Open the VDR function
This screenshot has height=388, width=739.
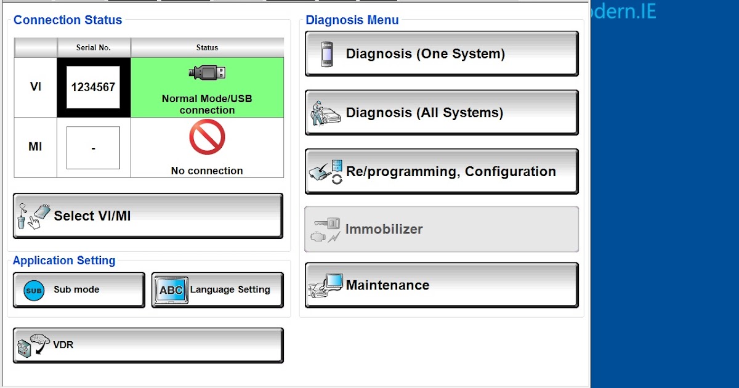click(148, 345)
